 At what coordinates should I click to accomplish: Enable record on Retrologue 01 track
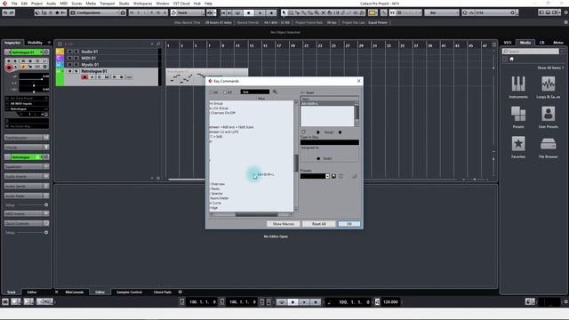point(84,77)
